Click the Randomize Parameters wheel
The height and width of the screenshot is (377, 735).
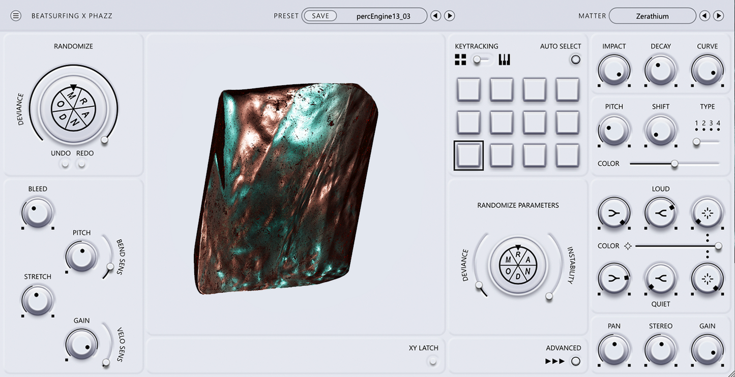click(x=518, y=265)
